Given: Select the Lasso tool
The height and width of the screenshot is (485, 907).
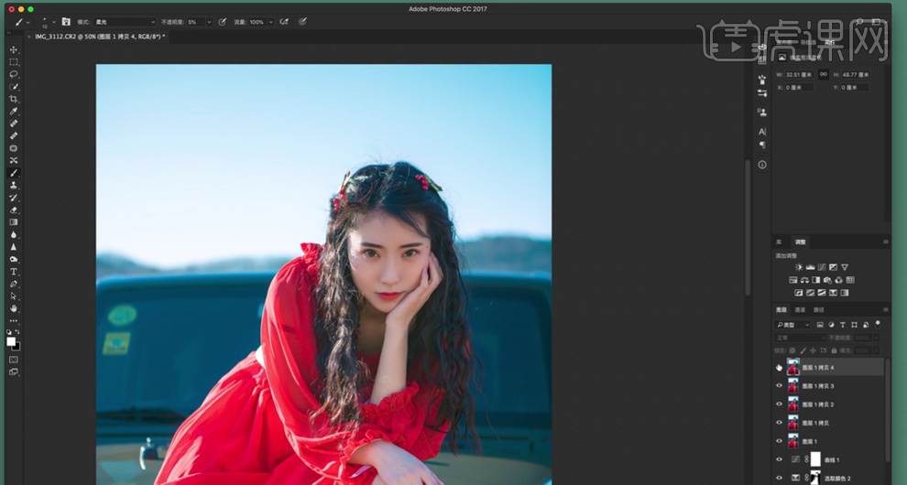Looking at the screenshot, I should (x=14, y=74).
